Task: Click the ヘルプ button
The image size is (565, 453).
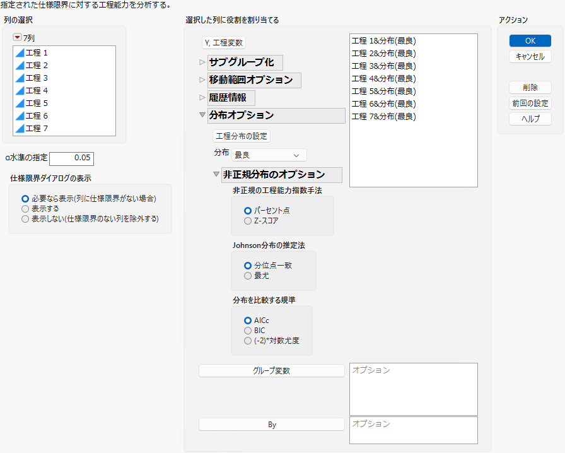Action: click(530, 119)
